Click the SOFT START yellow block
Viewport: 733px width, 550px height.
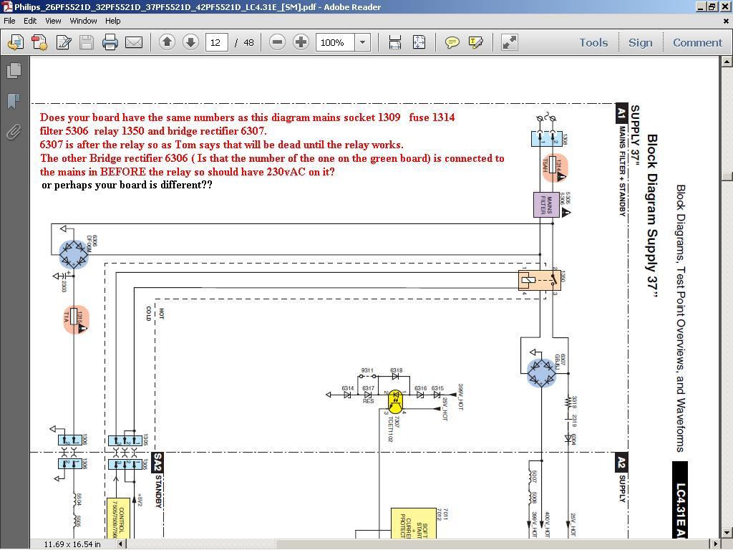[413, 523]
